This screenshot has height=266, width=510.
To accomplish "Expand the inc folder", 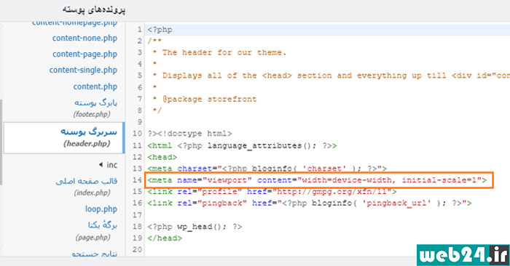I will click(108, 165).
